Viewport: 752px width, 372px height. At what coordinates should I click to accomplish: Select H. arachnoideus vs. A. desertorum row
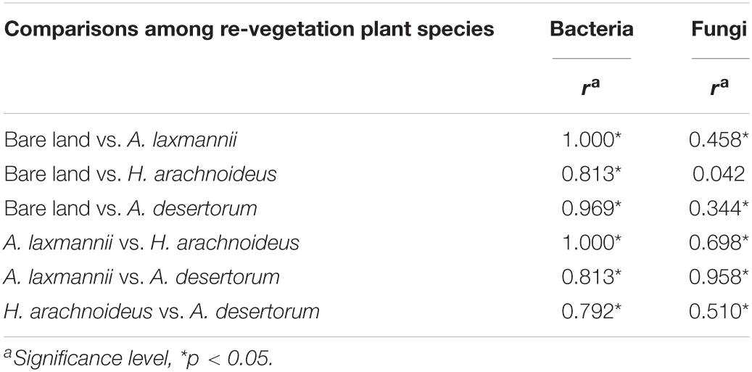click(376, 311)
